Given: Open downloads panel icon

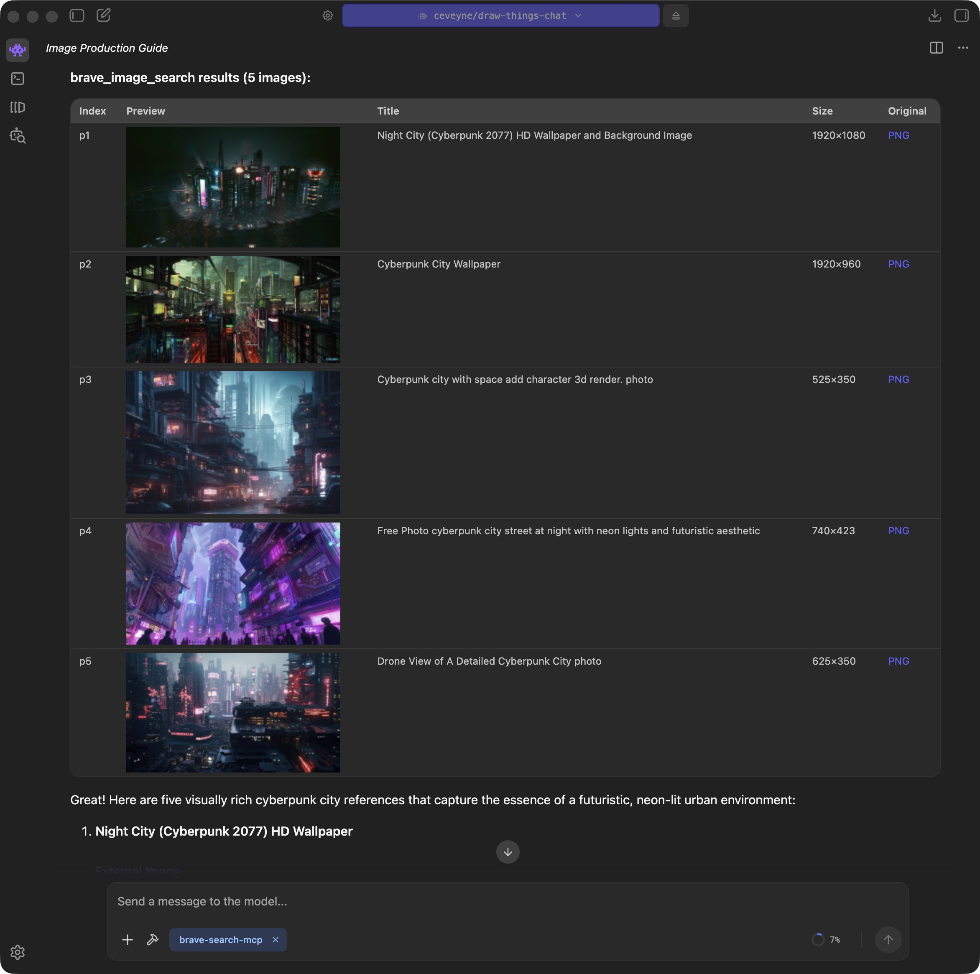Looking at the screenshot, I should pos(934,16).
